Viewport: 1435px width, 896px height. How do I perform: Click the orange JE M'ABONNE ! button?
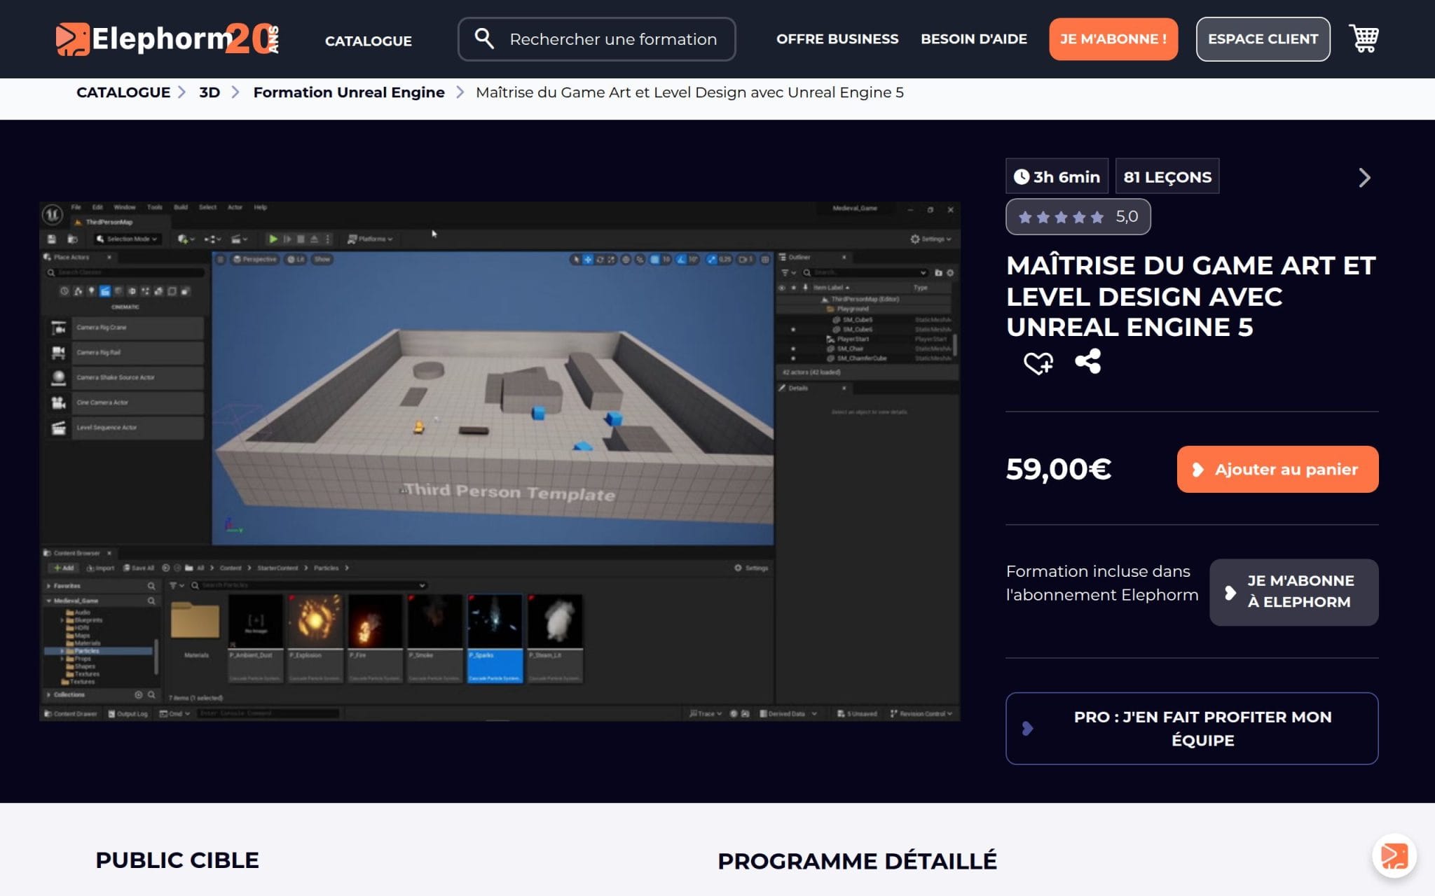pyautogui.click(x=1113, y=39)
